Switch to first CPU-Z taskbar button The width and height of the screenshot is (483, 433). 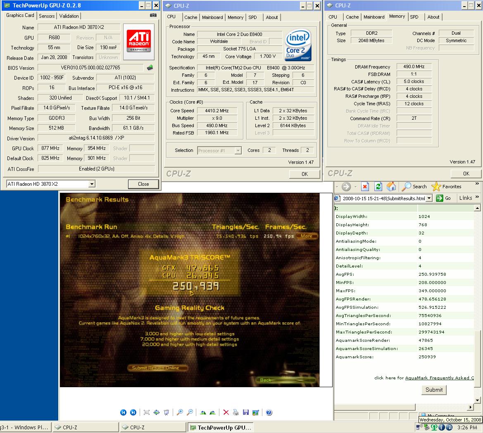pyautogui.click(x=86, y=428)
